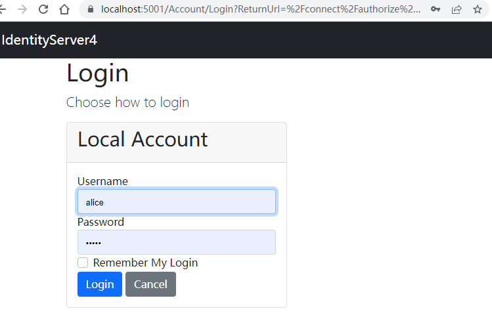Click the Choose how to login subtitle
The height and width of the screenshot is (319, 492).
click(x=127, y=102)
